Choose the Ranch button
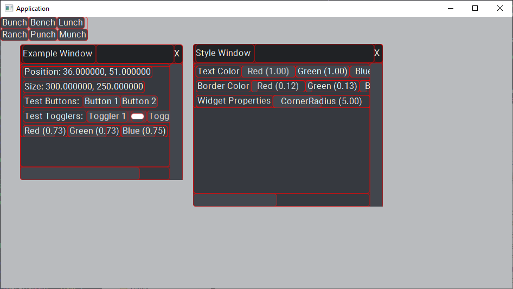Screen dimensions: 513x289 point(15,34)
